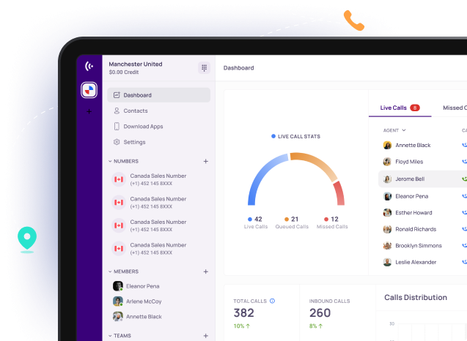Image resolution: width=467 pixels, height=341 pixels.
Task: Click the 382 total calls value
Action: (x=243, y=312)
